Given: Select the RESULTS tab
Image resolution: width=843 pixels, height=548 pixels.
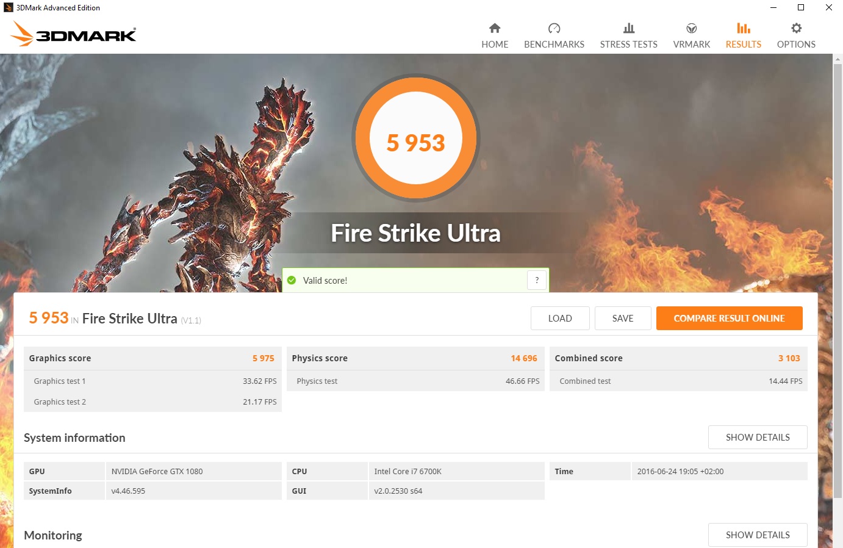Looking at the screenshot, I should click(744, 35).
